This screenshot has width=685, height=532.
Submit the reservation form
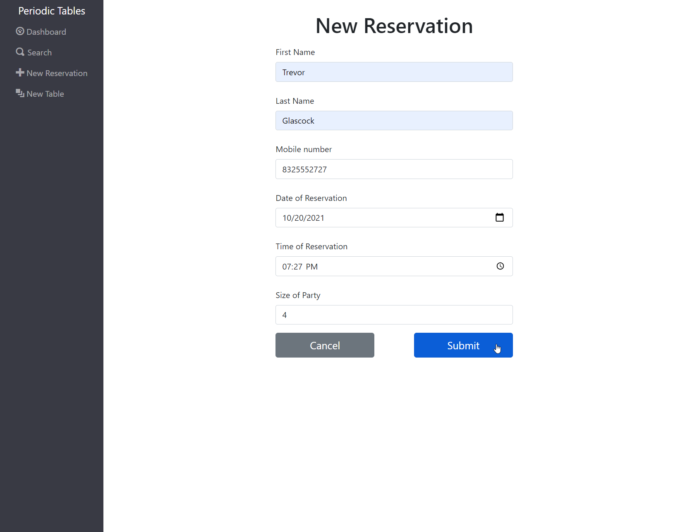[463, 345]
